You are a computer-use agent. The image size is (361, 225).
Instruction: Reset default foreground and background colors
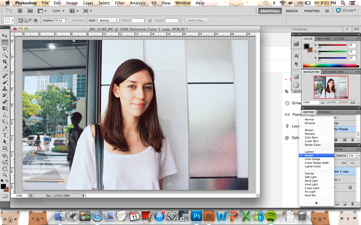2,181
